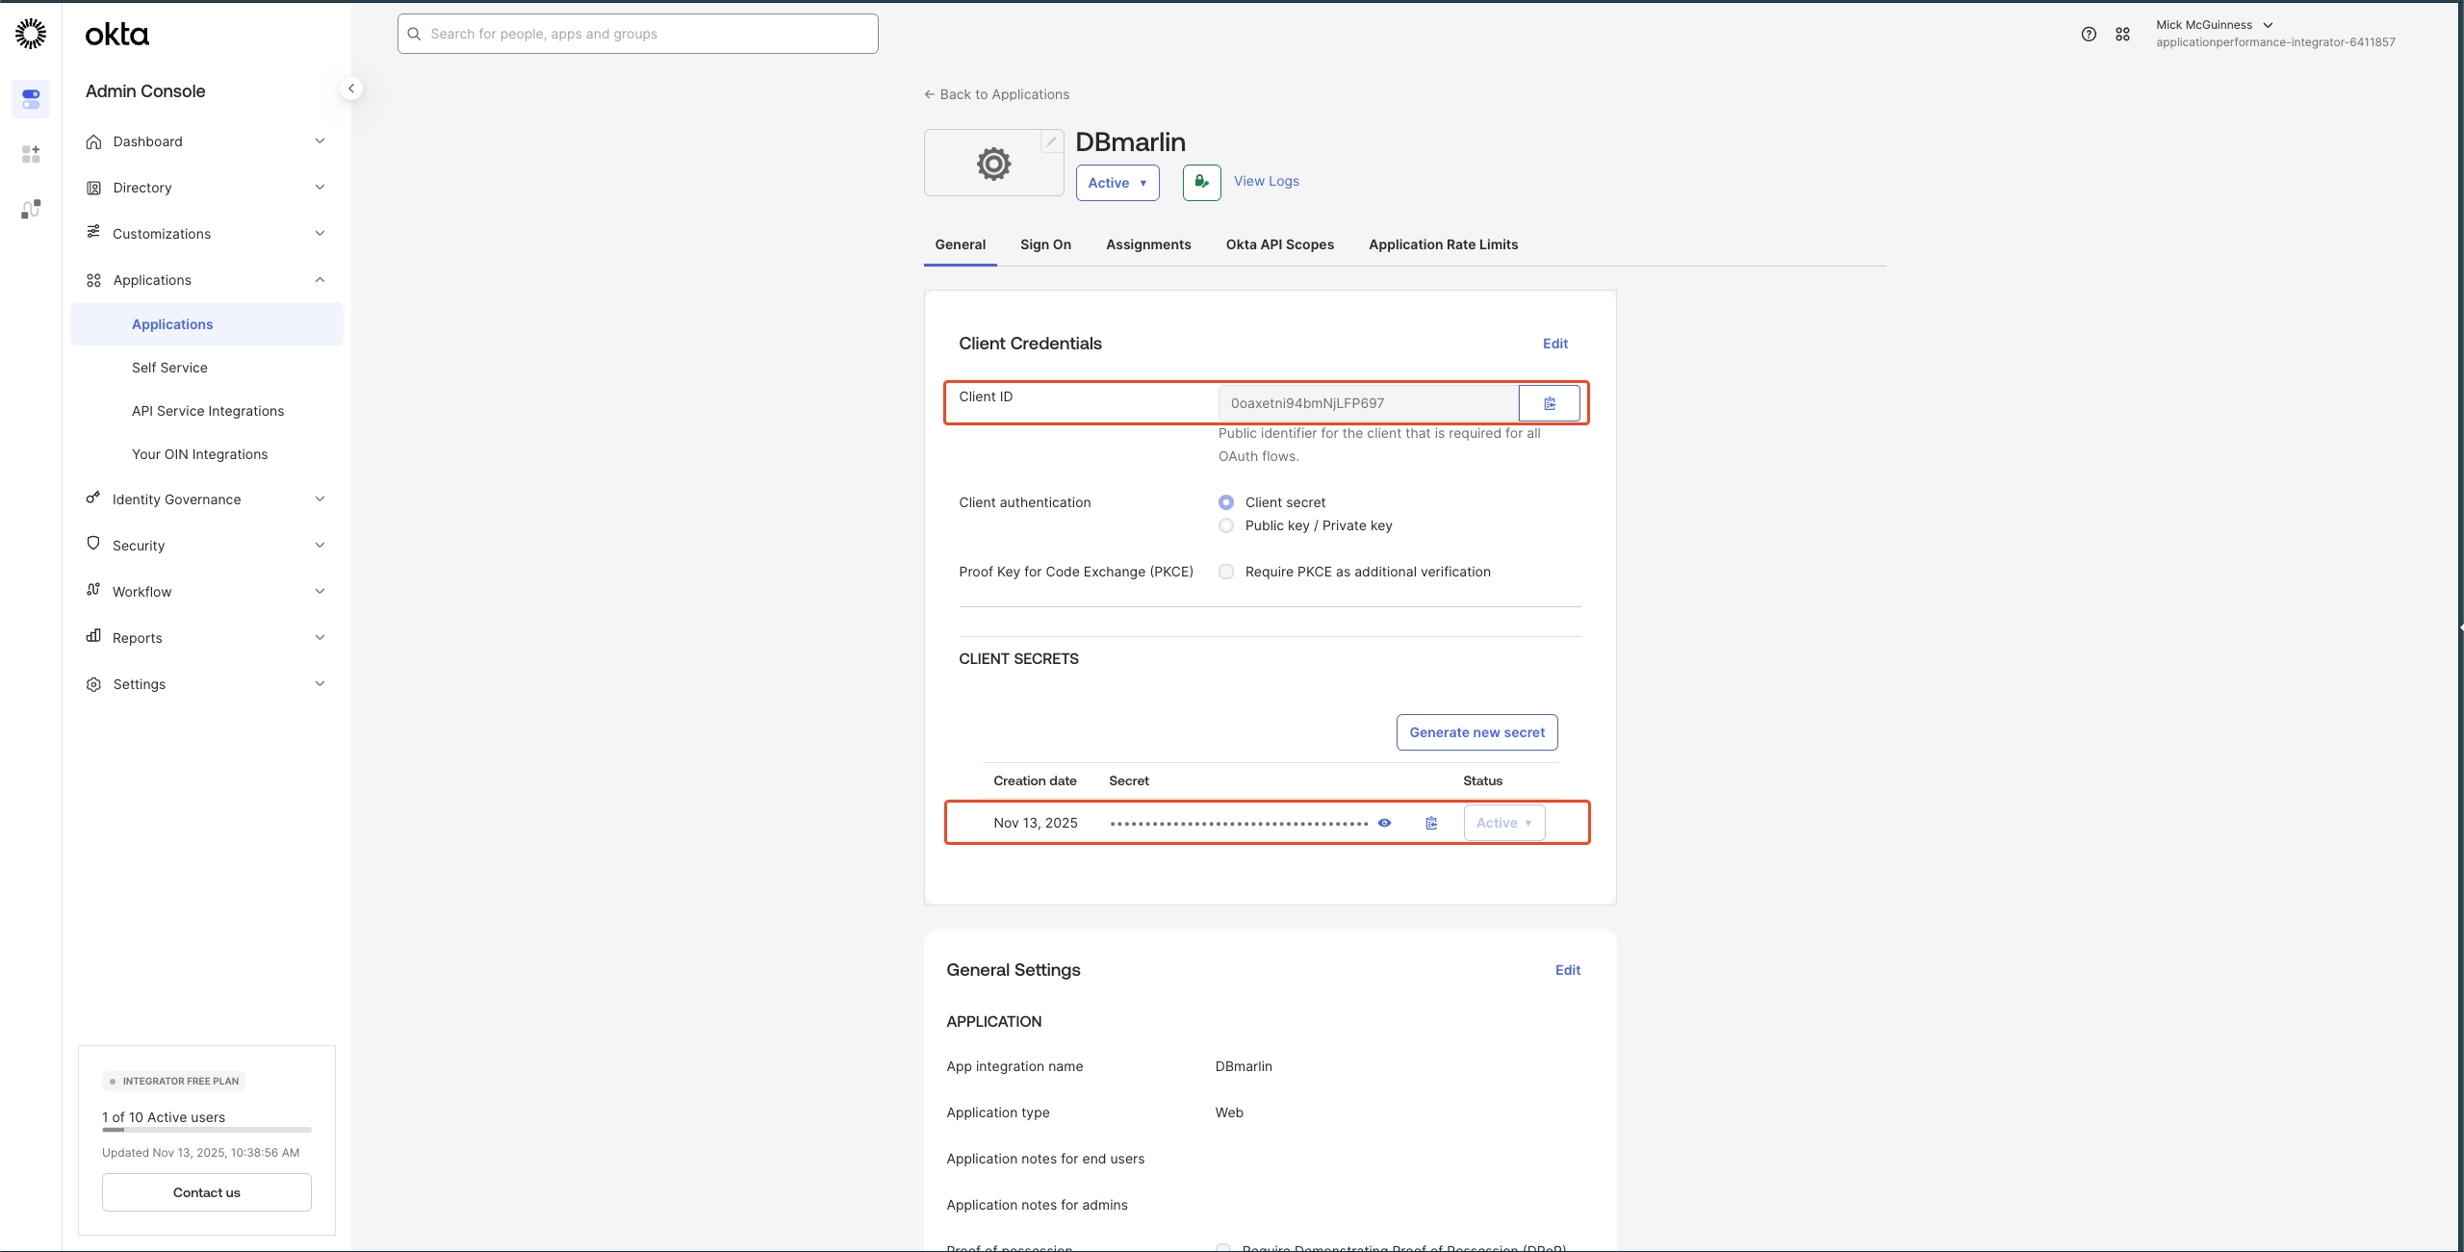Viewport: 2464px width, 1252px height.
Task: Open the Mick McGuinness account menu
Action: pyautogui.click(x=2213, y=25)
